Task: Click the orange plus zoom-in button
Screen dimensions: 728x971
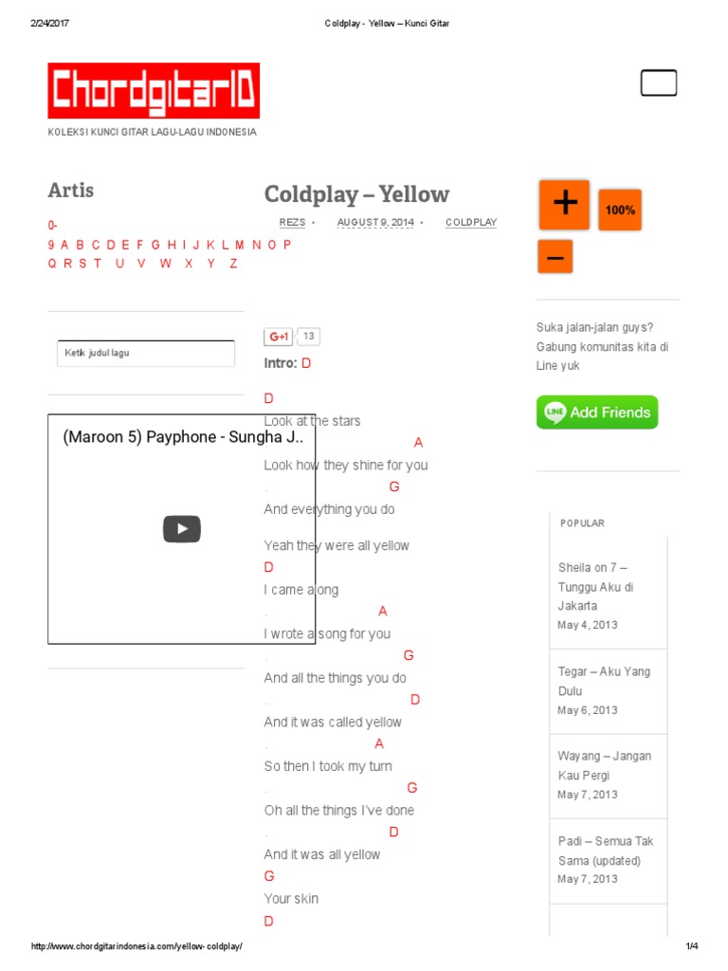Action: [x=564, y=205]
